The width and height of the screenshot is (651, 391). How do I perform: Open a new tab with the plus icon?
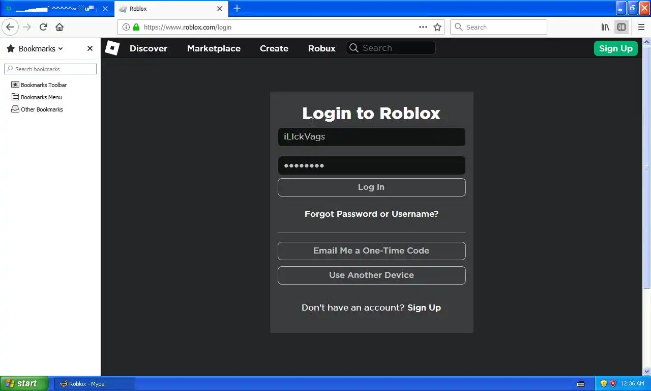click(237, 9)
